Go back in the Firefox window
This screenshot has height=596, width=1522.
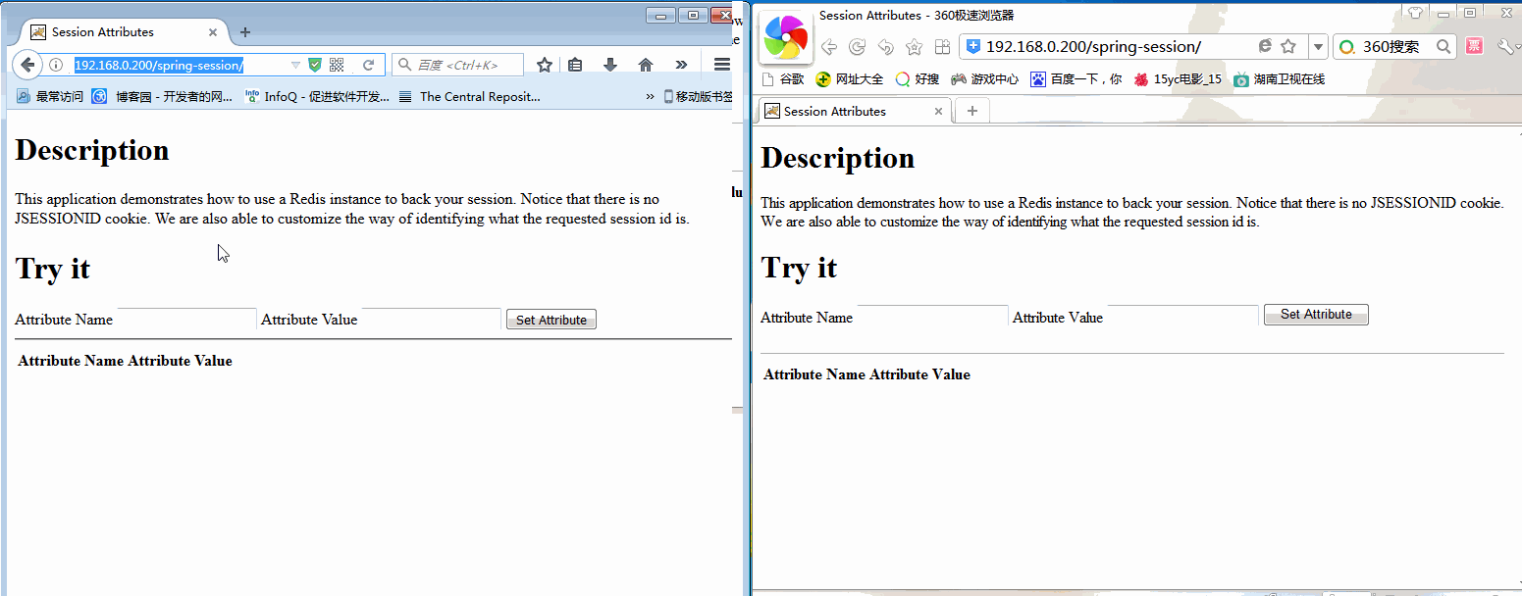click(27, 65)
